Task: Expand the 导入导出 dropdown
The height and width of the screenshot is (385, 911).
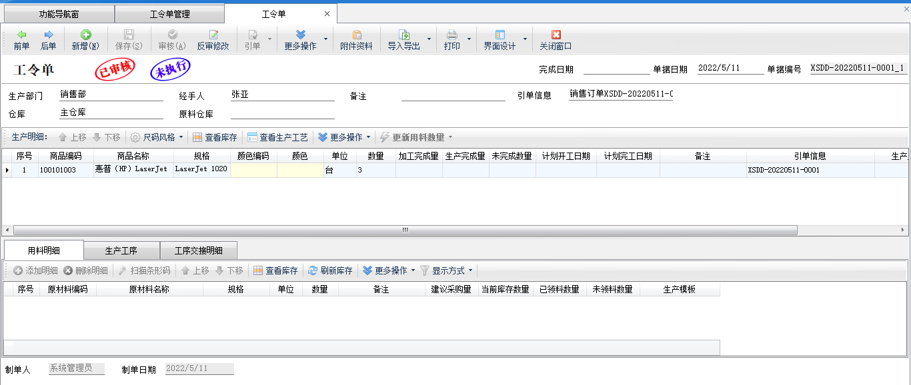Action: [429, 39]
